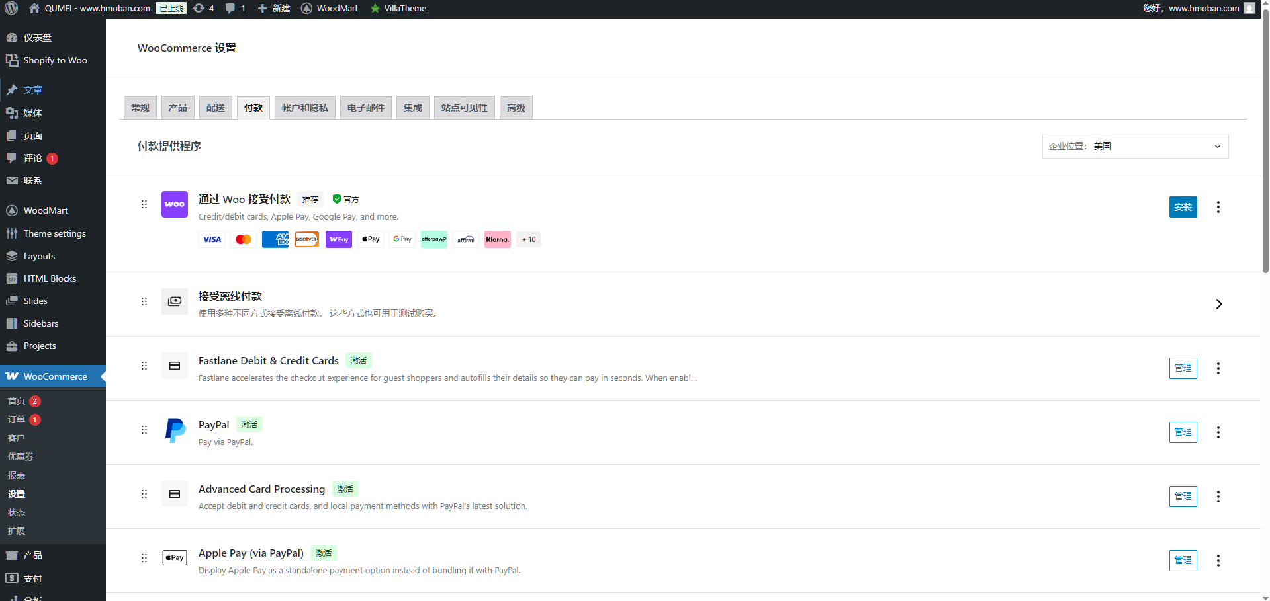
Task: Click the Klarna logo
Action: [498, 239]
